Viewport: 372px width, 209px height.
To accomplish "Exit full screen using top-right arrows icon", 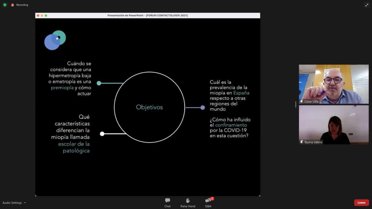I will (367, 5).
